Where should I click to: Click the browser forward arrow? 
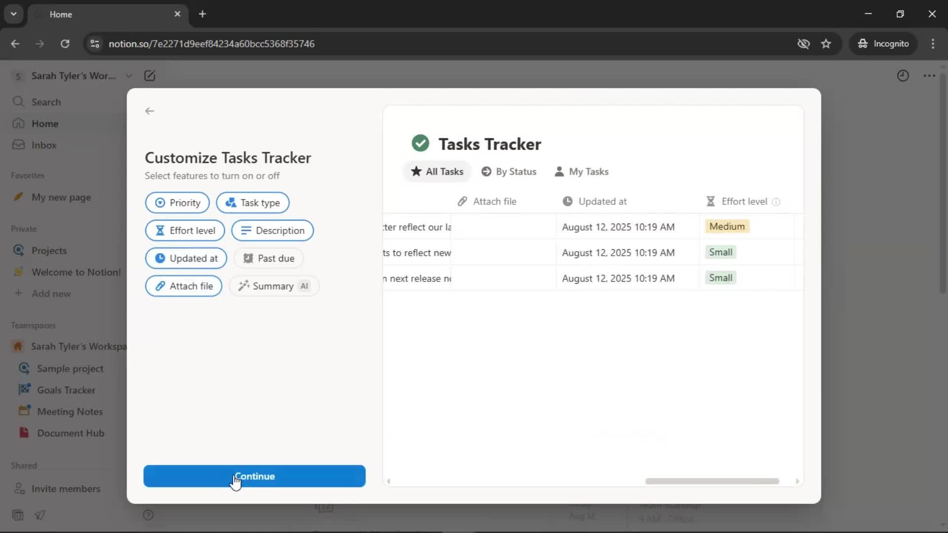click(40, 44)
